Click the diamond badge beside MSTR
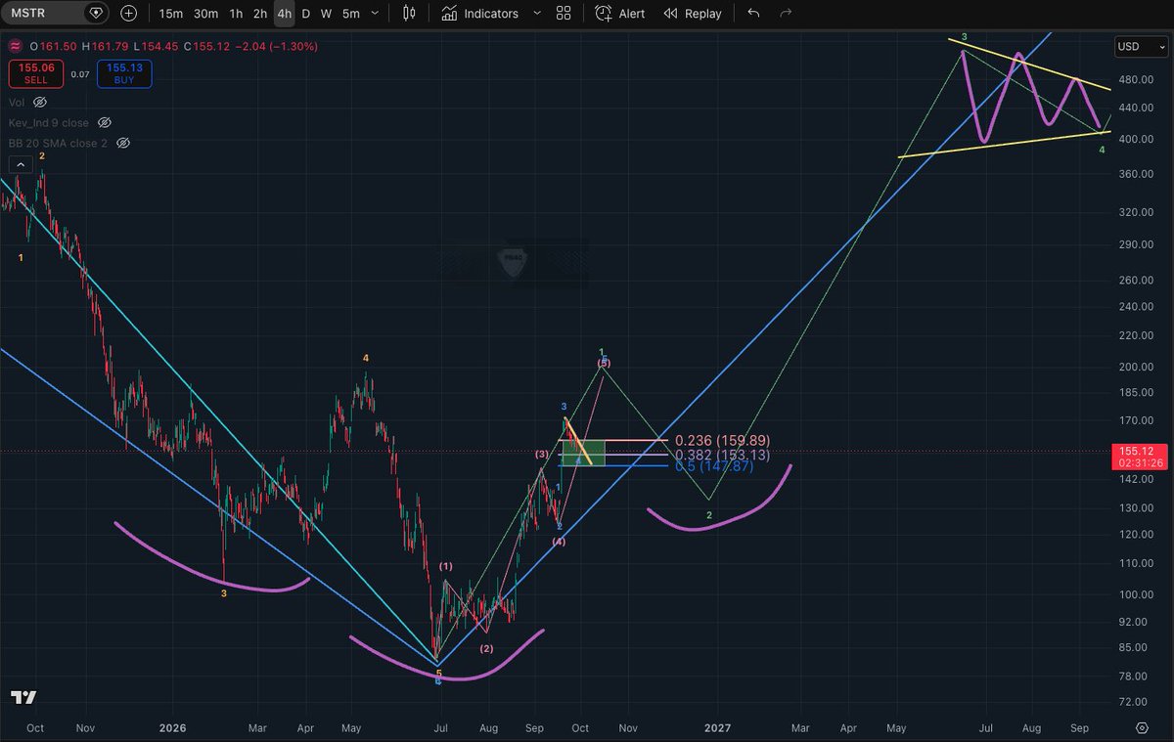 pos(95,14)
